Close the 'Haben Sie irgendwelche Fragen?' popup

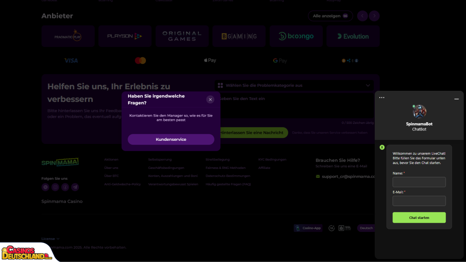tap(210, 100)
